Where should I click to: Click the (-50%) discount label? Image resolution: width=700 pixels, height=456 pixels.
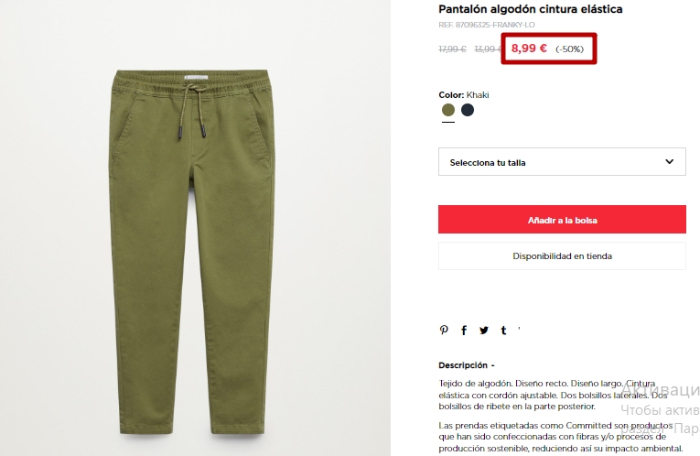tap(570, 49)
